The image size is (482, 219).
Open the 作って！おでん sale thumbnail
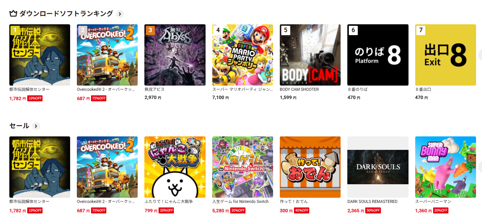(x=310, y=167)
